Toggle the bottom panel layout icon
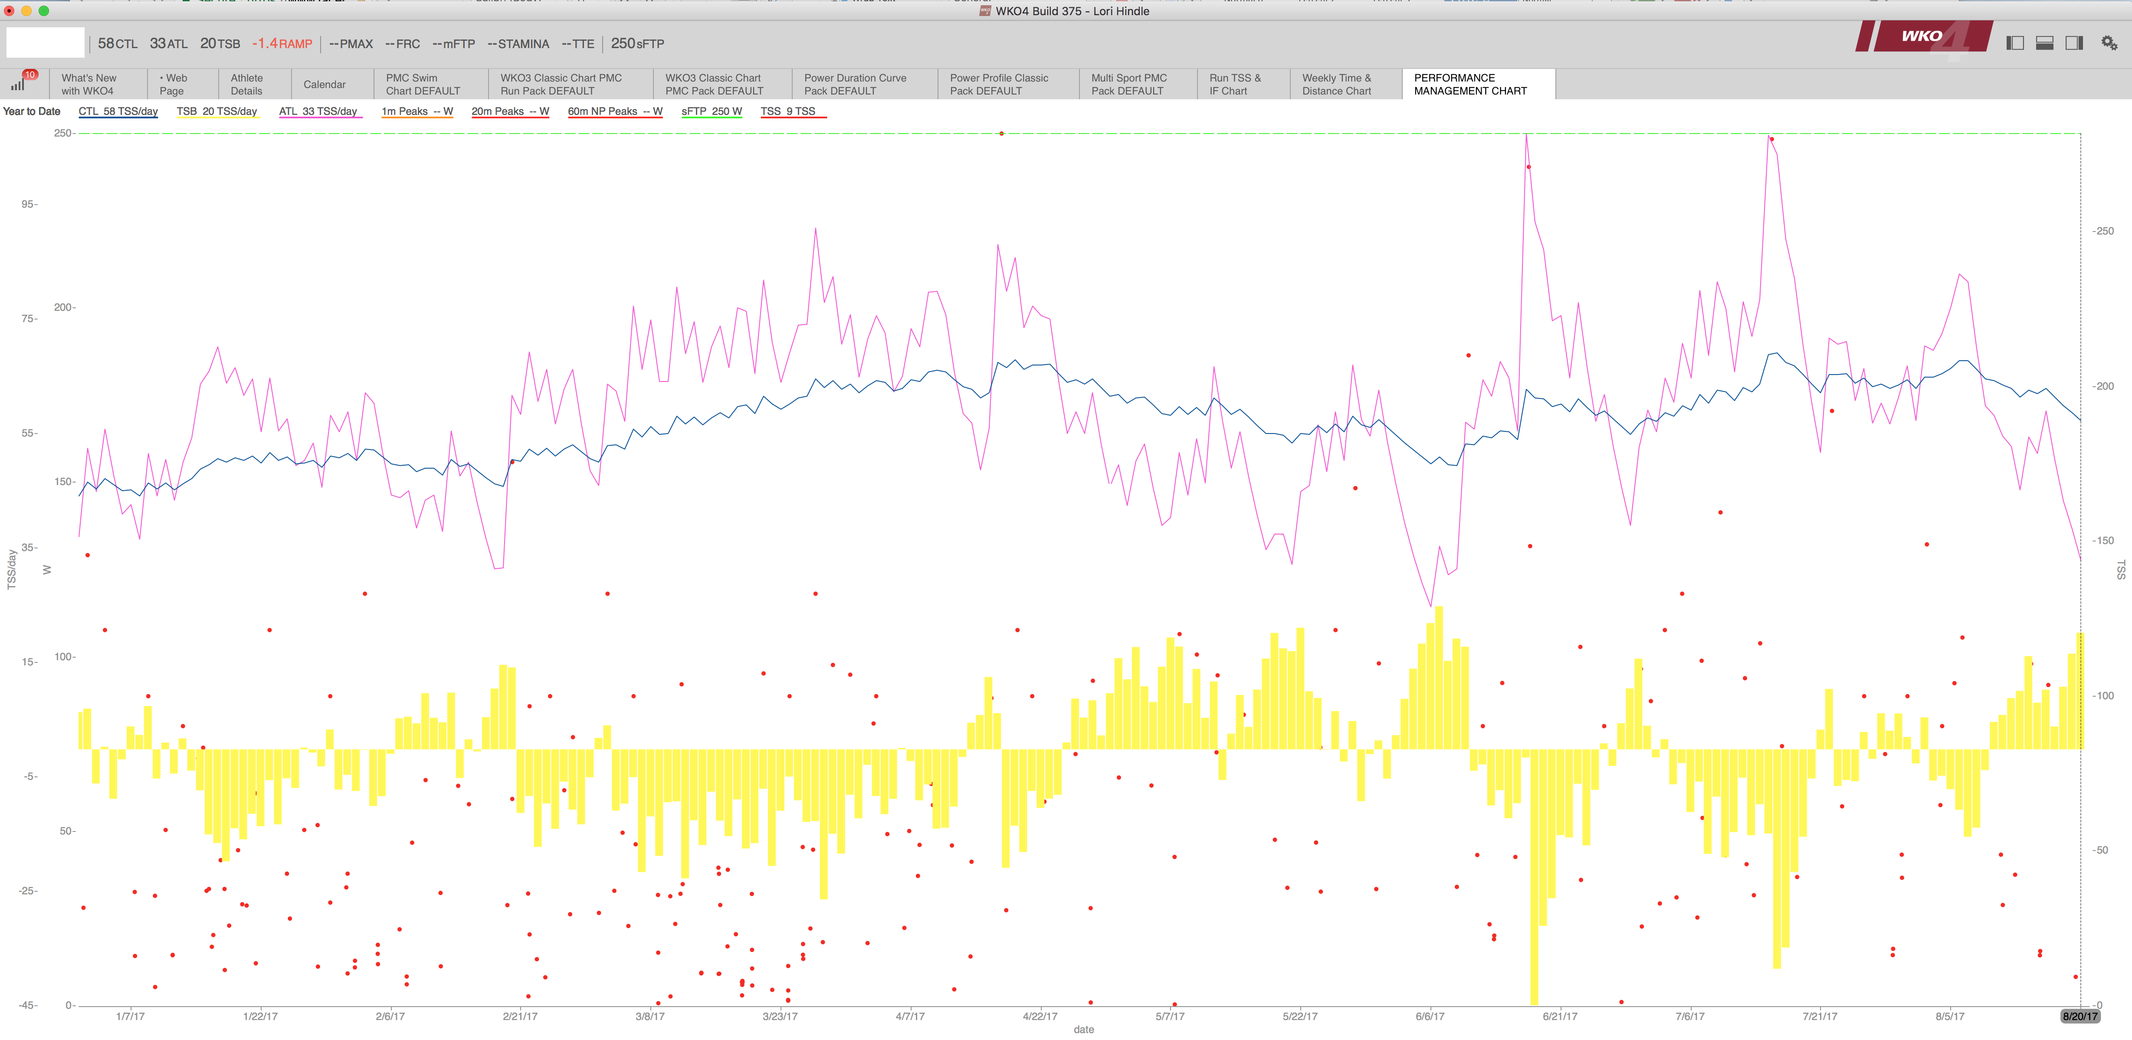This screenshot has height=1040, width=2132. click(x=2044, y=43)
